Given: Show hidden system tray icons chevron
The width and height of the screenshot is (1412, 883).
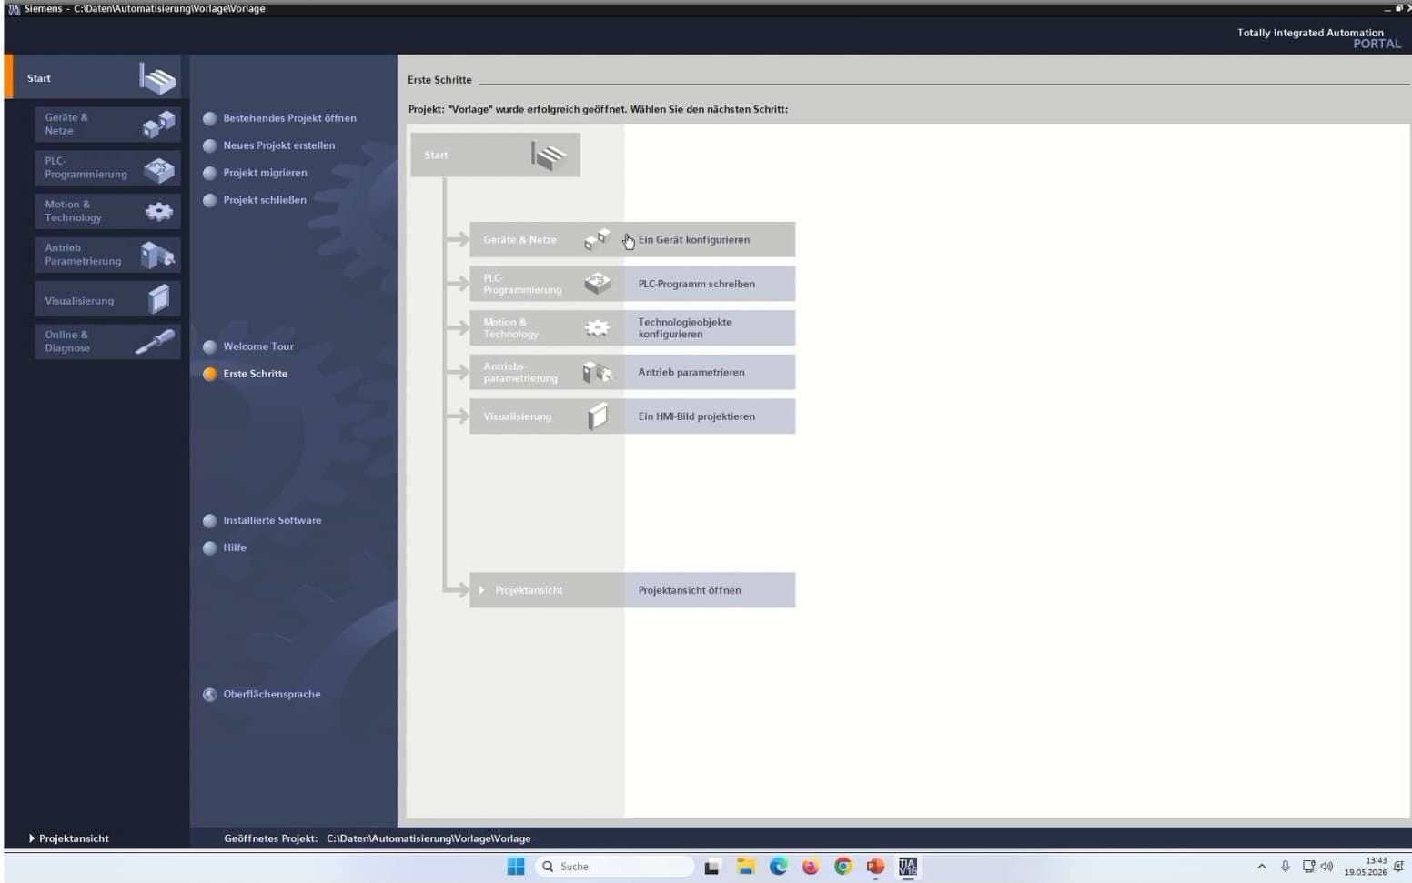Looking at the screenshot, I should (x=1261, y=867).
